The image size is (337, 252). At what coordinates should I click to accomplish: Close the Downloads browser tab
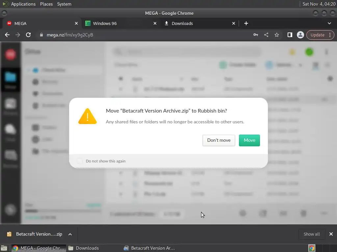pyautogui.click(x=234, y=23)
